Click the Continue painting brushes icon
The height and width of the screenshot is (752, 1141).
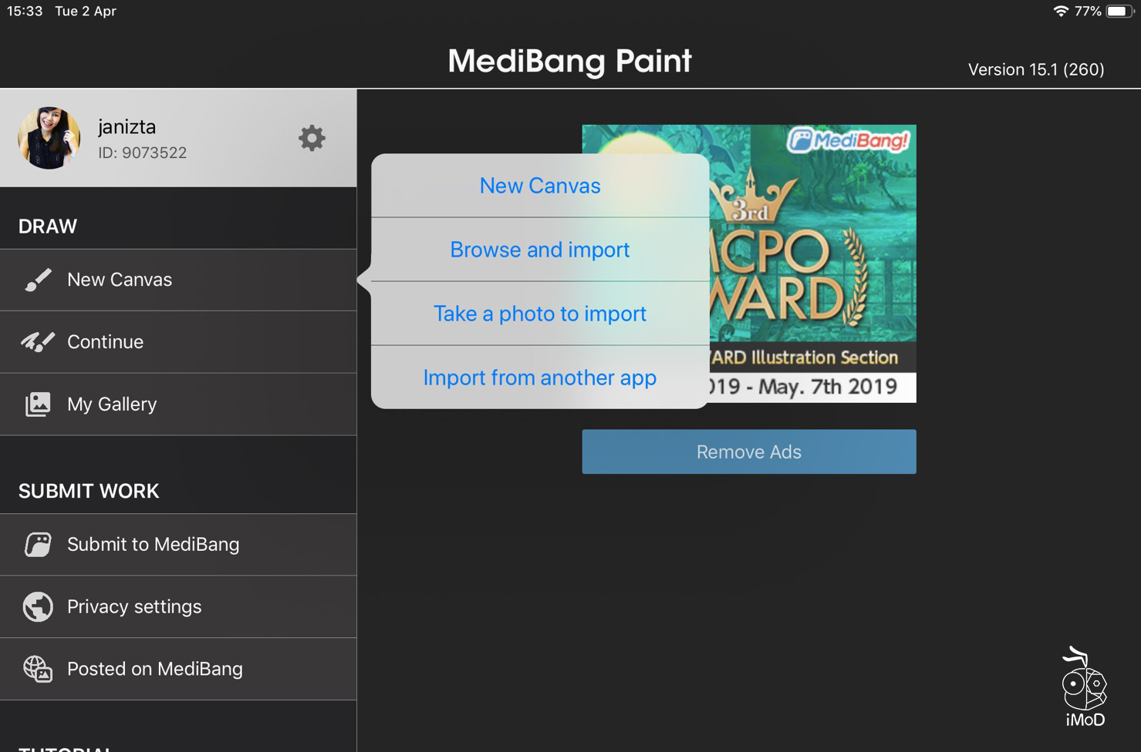(38, 341)
